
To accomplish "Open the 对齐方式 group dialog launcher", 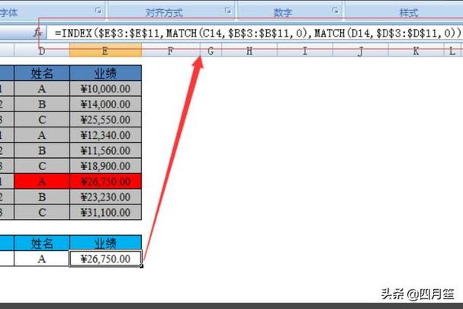I will (228, 11).
